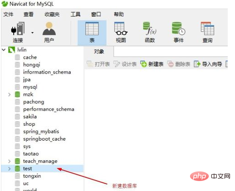The height and width of the screenshot is (191, 235).
Task: Select the springboot_cache database name
Action: (x=44, y=139)
